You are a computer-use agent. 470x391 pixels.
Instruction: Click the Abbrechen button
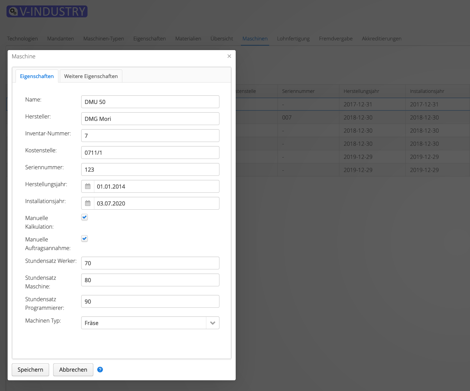pos(73,370)
